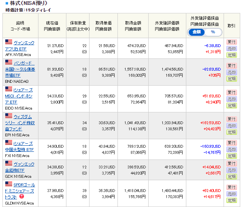Switch gain/loss display to %
Screen dimensions: 241x207
click(213, 32)
